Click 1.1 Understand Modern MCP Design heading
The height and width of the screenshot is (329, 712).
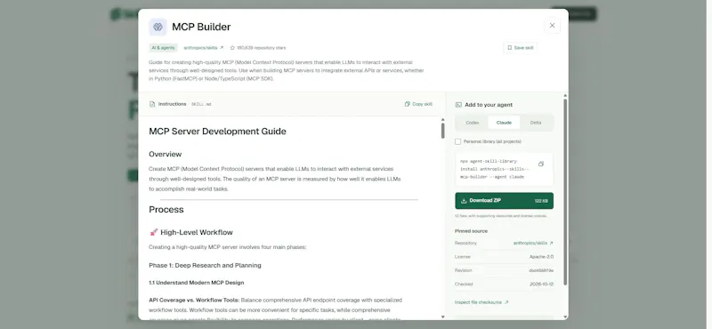196,283
